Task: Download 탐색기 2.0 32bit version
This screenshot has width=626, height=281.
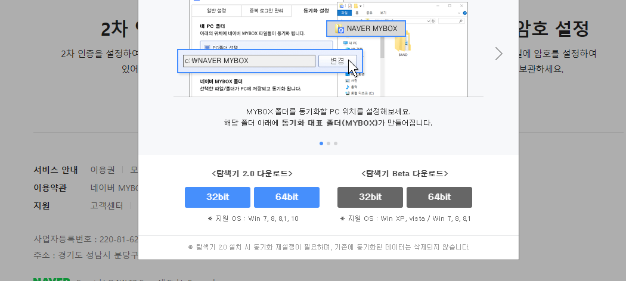Action: click(218, 197)
